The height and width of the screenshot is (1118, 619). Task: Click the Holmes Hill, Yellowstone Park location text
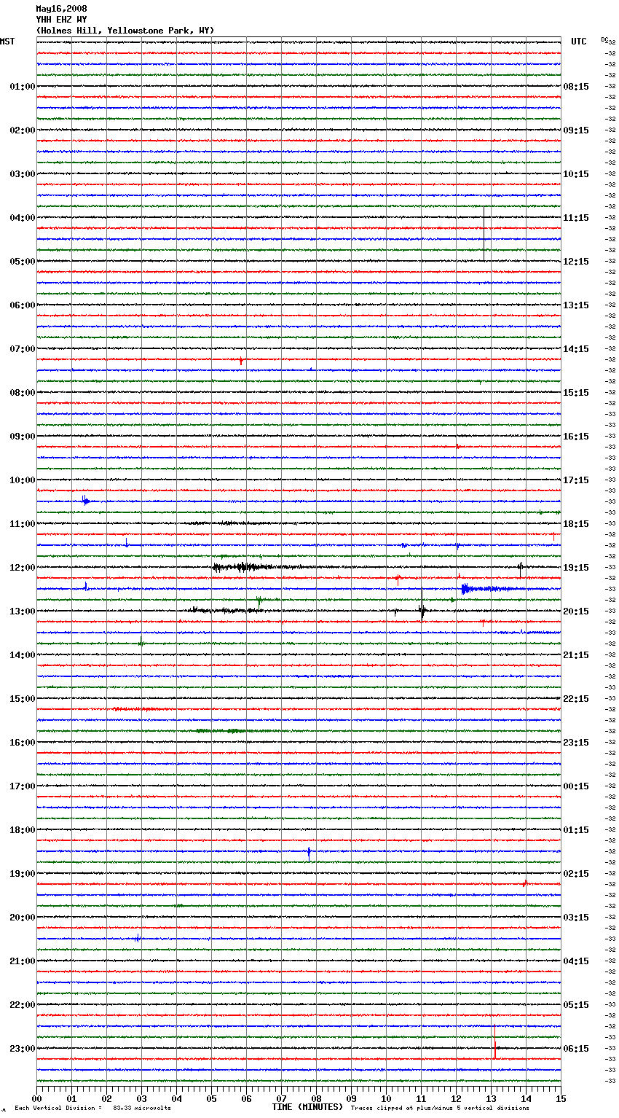coord(125,31)
